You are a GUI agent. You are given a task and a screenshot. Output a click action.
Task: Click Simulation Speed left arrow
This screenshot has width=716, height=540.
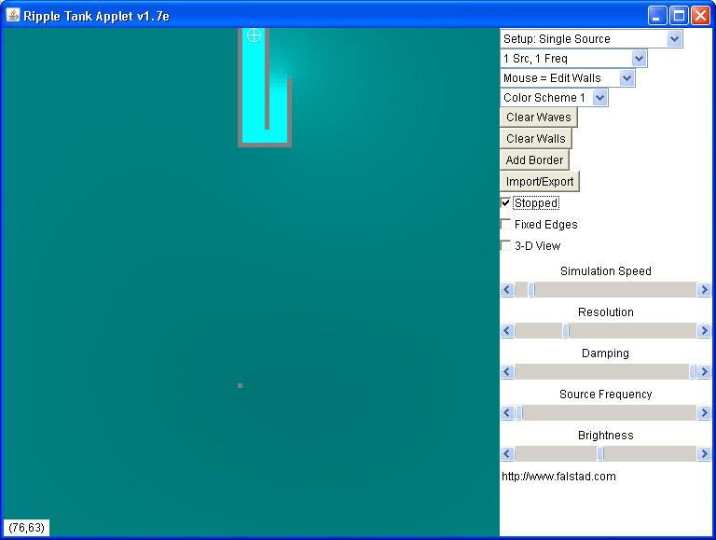[507, 290]
